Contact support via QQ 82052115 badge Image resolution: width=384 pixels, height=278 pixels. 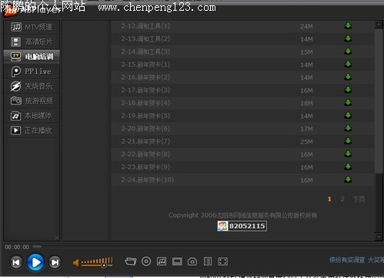(242, 226)
